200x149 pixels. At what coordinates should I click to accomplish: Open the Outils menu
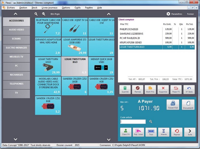coord(78,8)
